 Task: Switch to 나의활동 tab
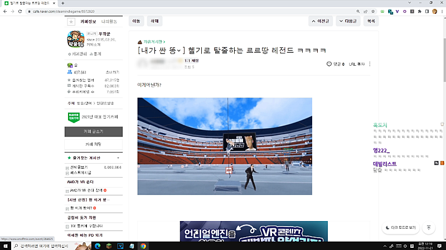109,21
